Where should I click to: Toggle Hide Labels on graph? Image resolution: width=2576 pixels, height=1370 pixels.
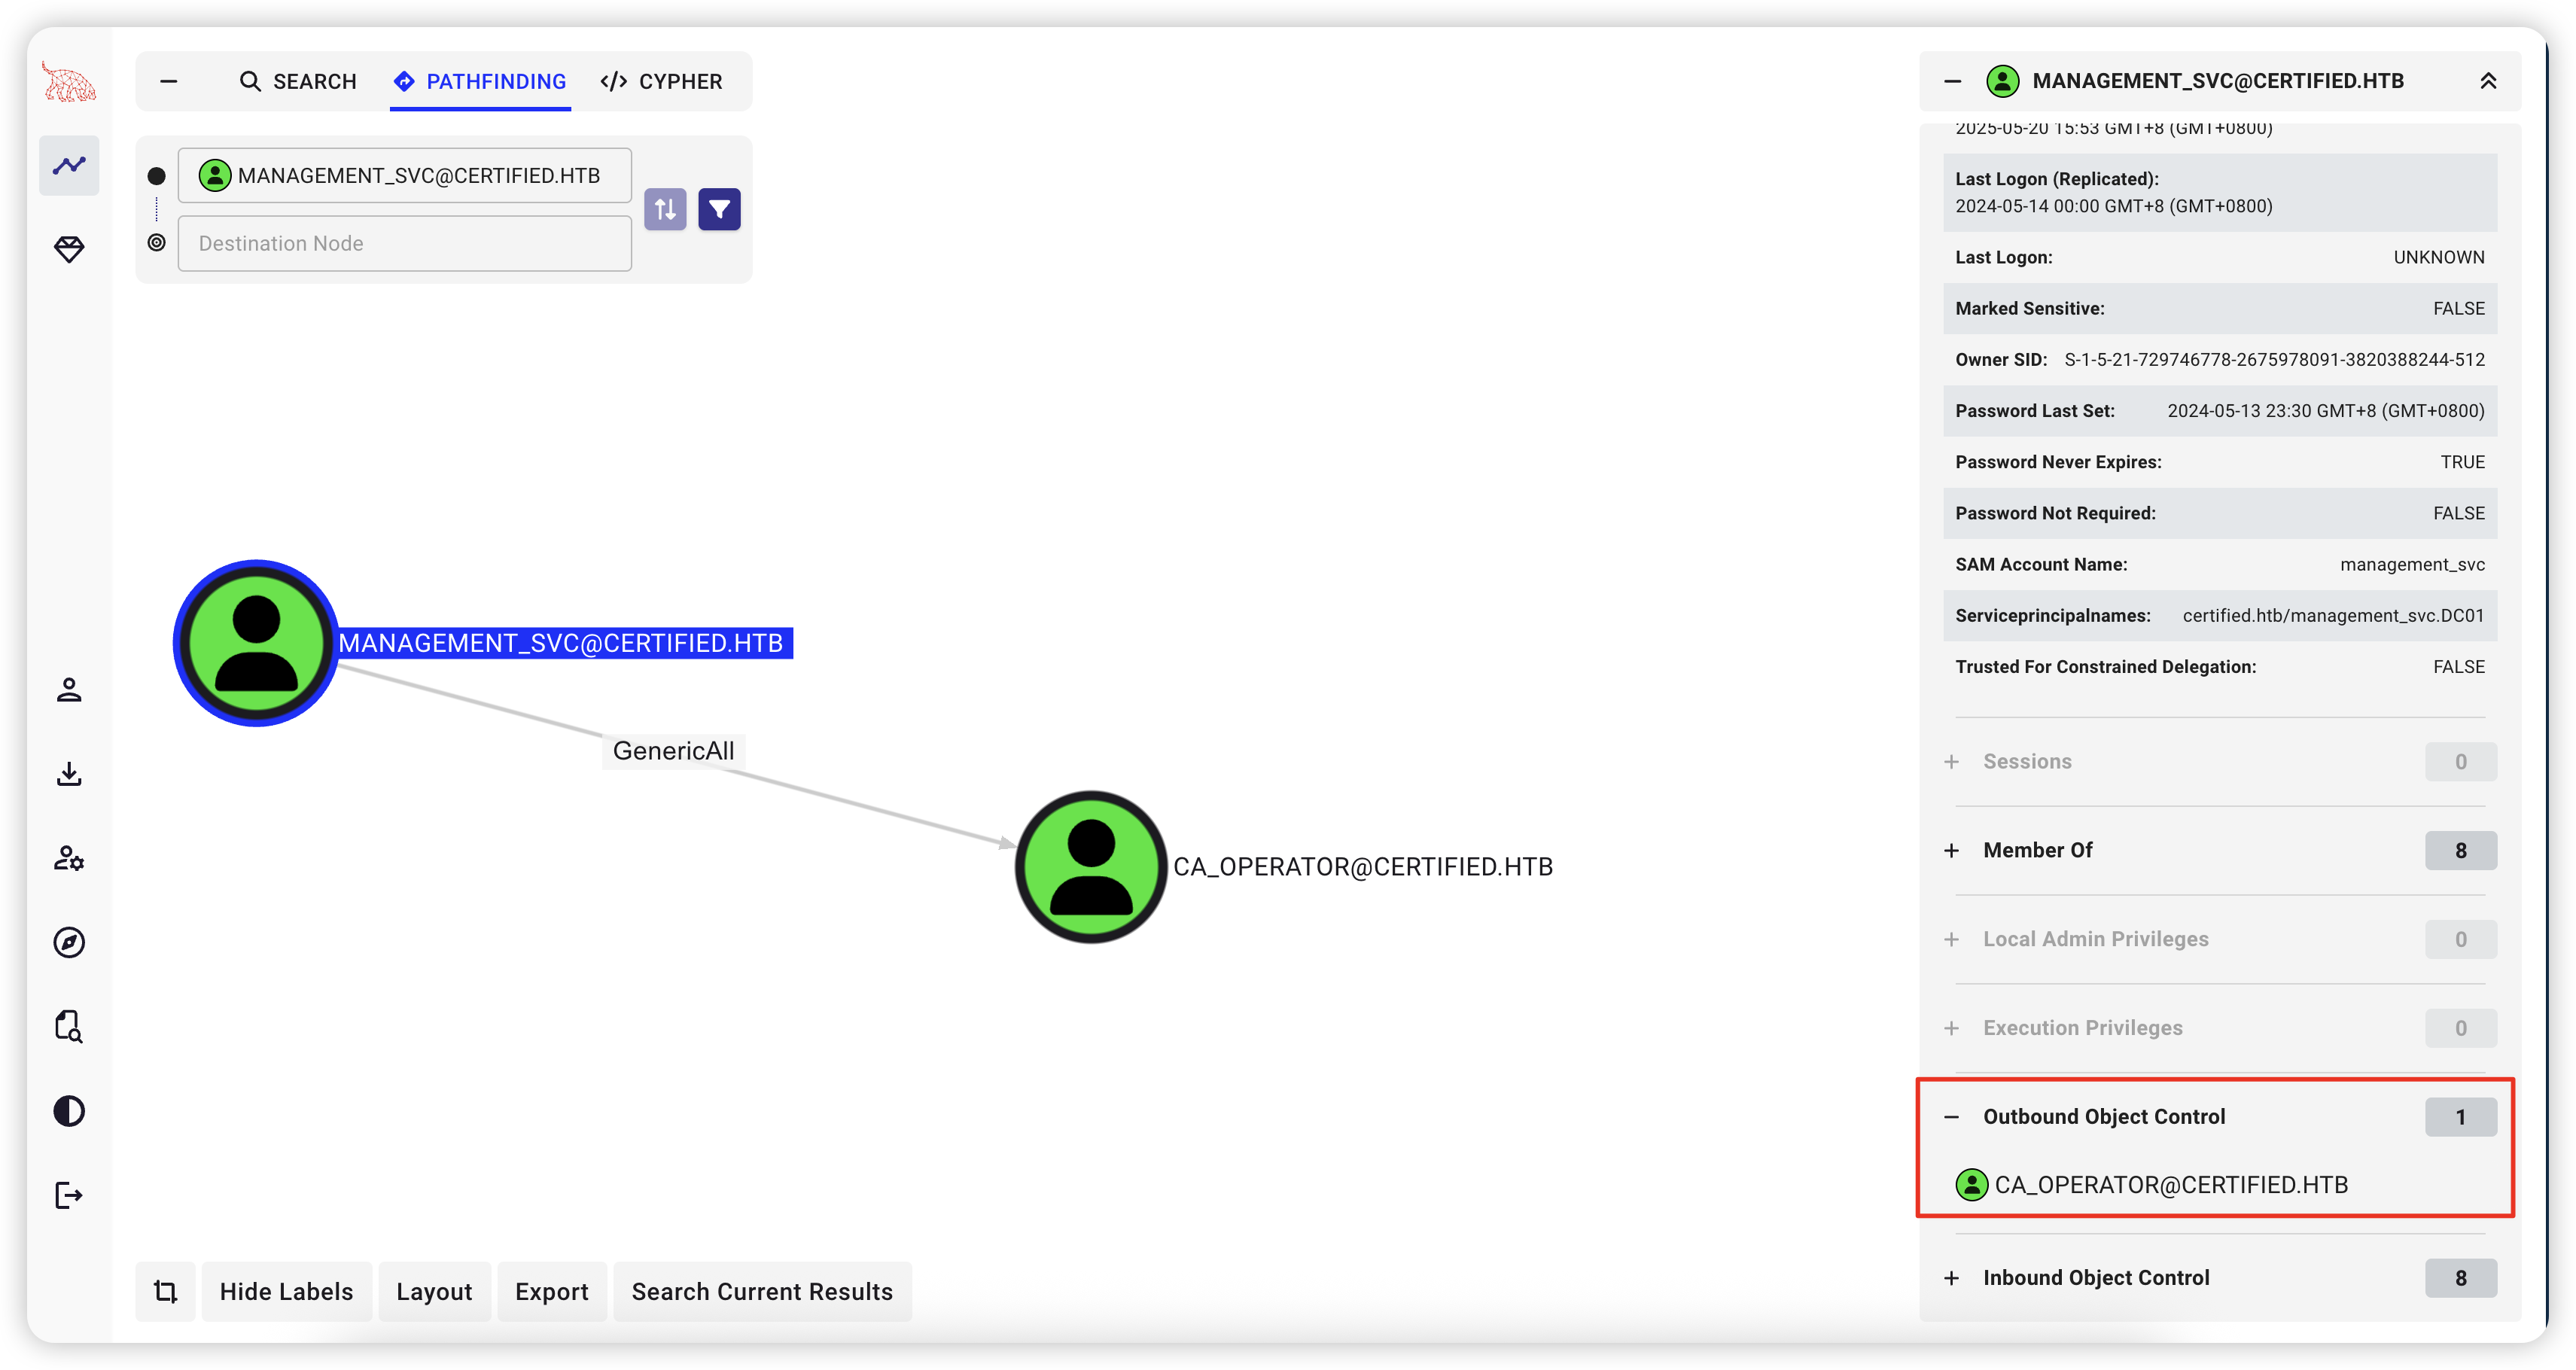(286, 1291)
